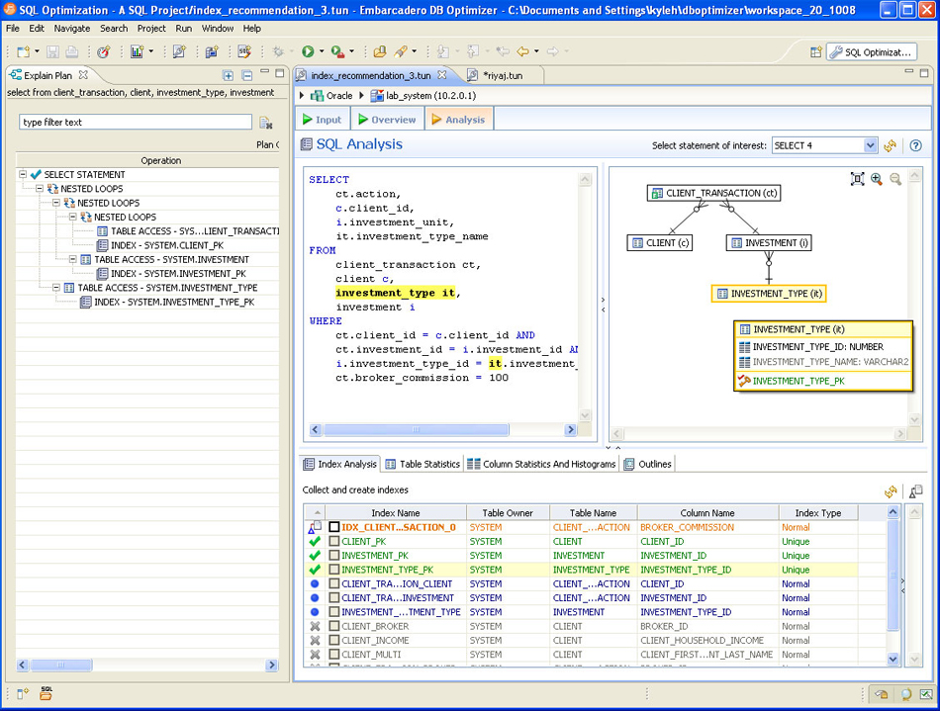
Task: Click the SQL Optimization perspective button
Action: point(871,52)
